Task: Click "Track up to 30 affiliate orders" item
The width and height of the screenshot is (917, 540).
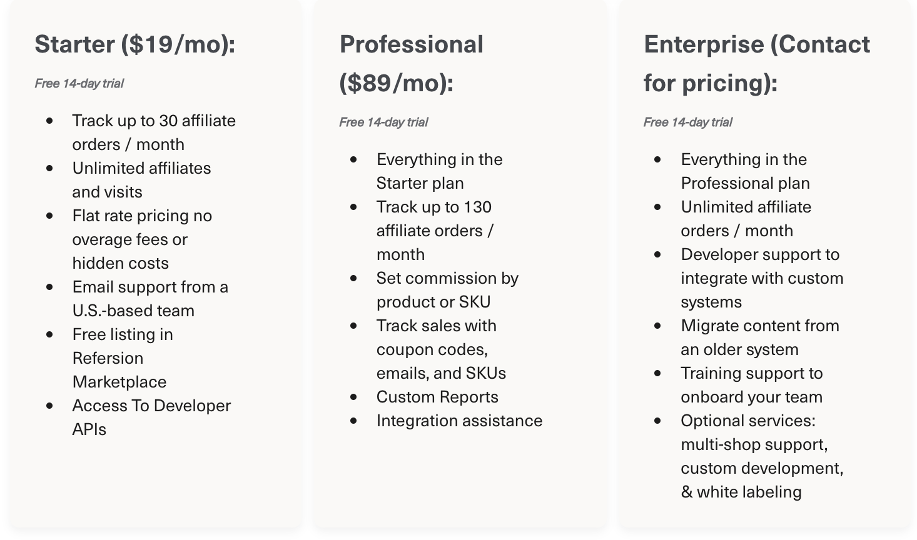Action: click(153, 132)
